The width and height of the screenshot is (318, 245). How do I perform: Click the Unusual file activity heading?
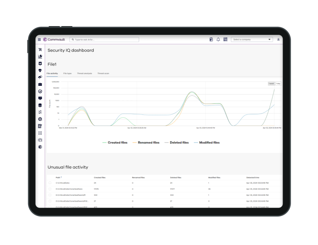click(68, 167)
